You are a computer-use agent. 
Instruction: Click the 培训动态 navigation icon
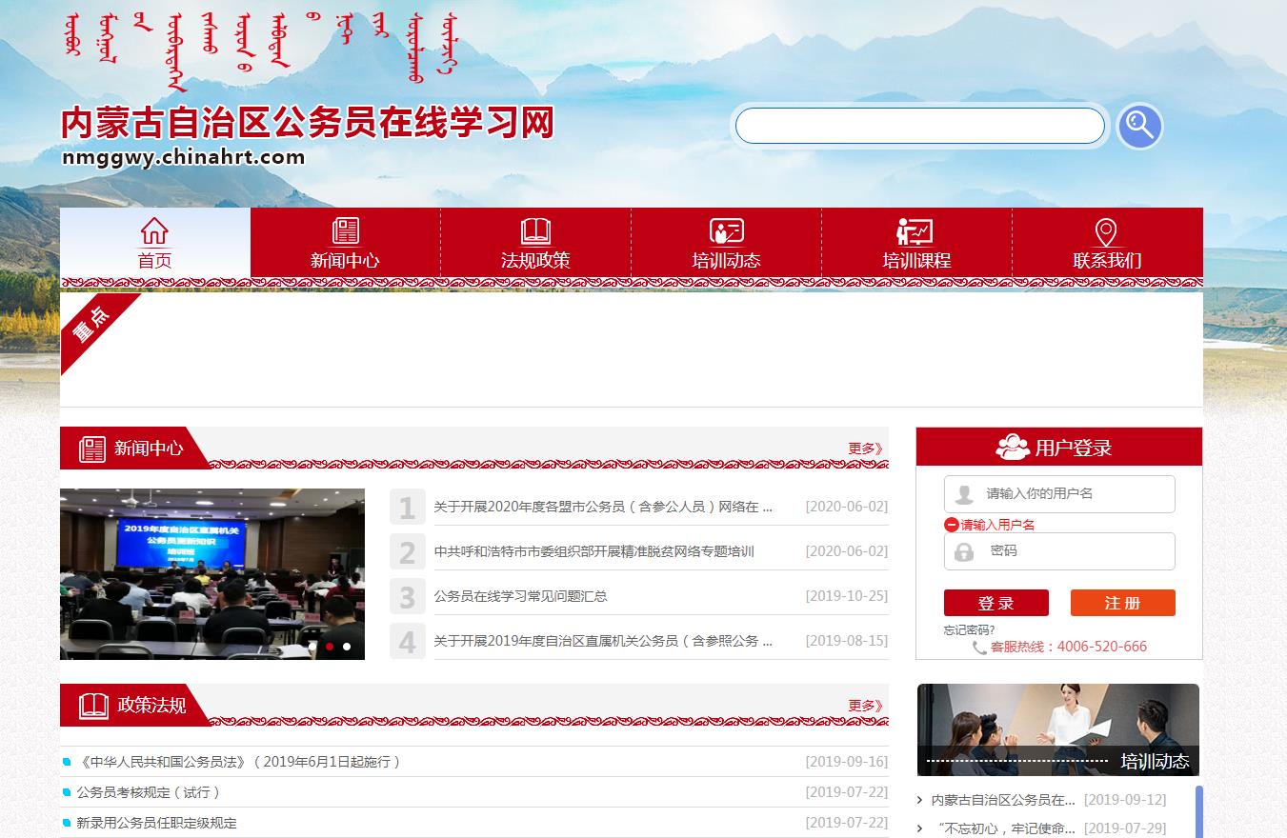[726, 230]
